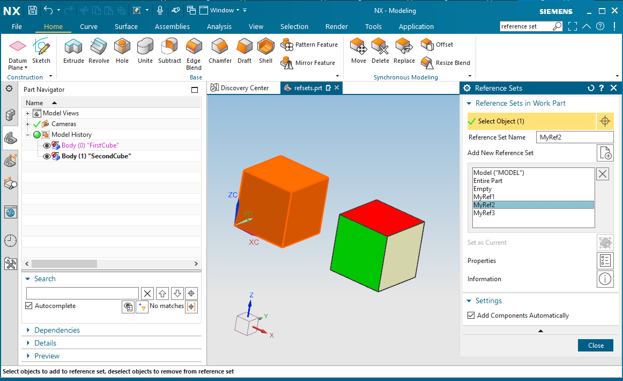623x381 pixels.
Task: Reset the Reference Sets dialog
Action: (591, 89)
